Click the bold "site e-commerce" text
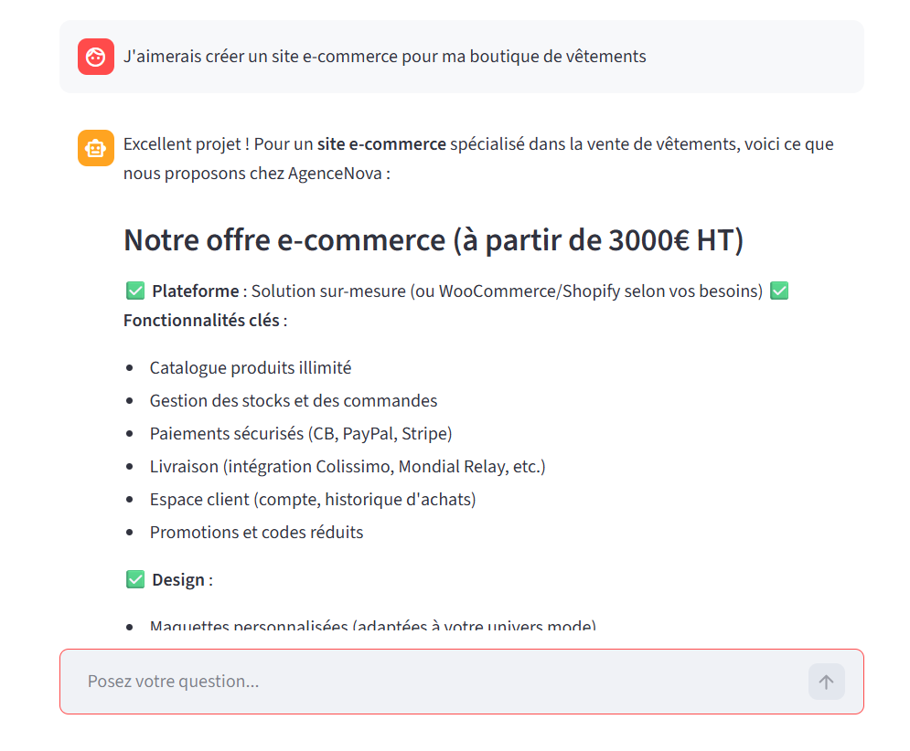The image size is (910, 751). (381, 144)
